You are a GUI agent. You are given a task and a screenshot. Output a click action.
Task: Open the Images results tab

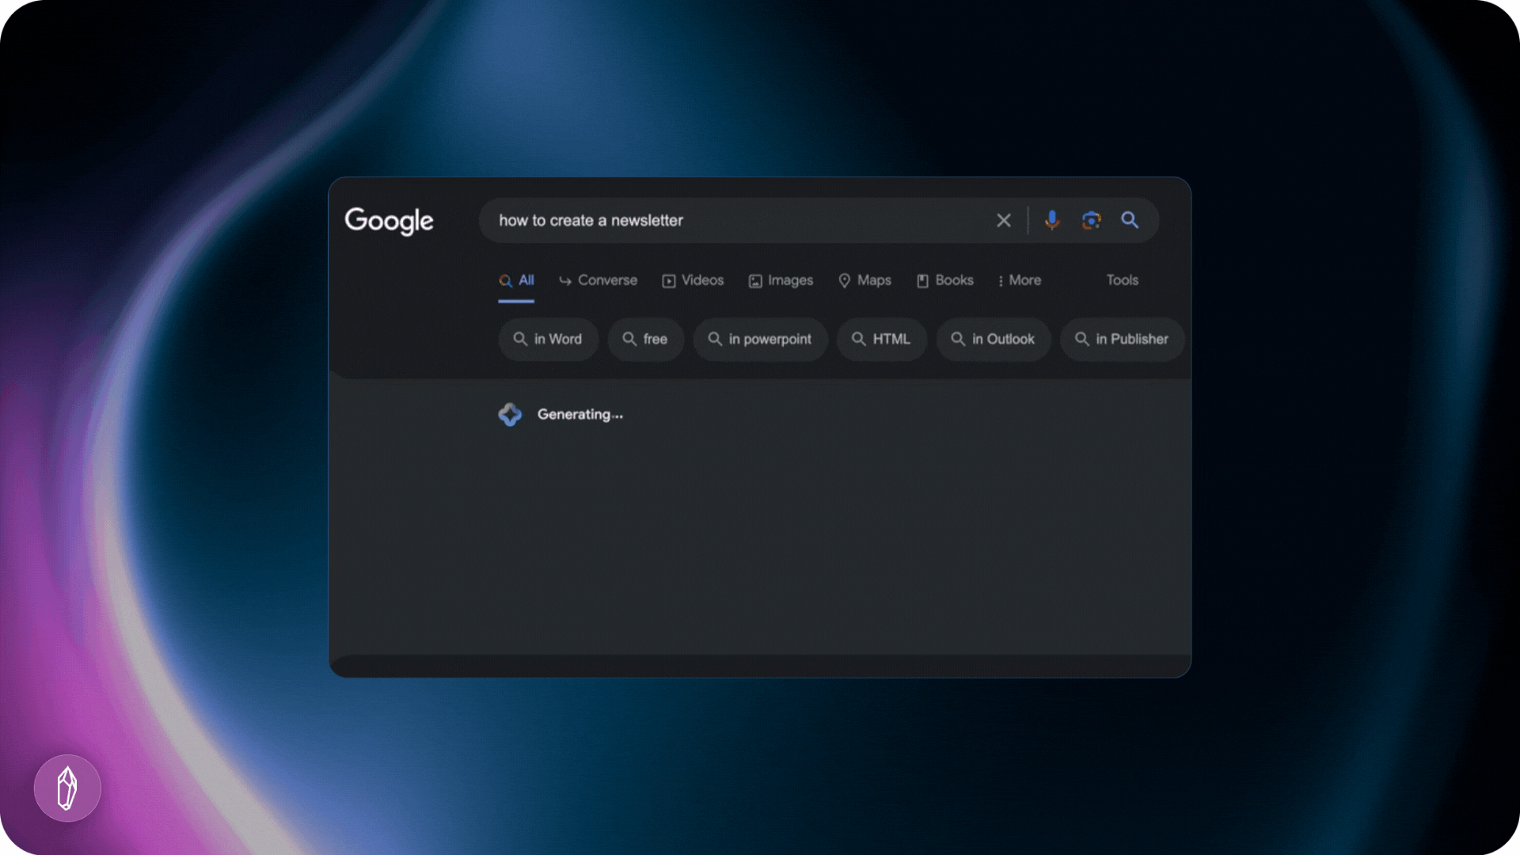(781, 280)
